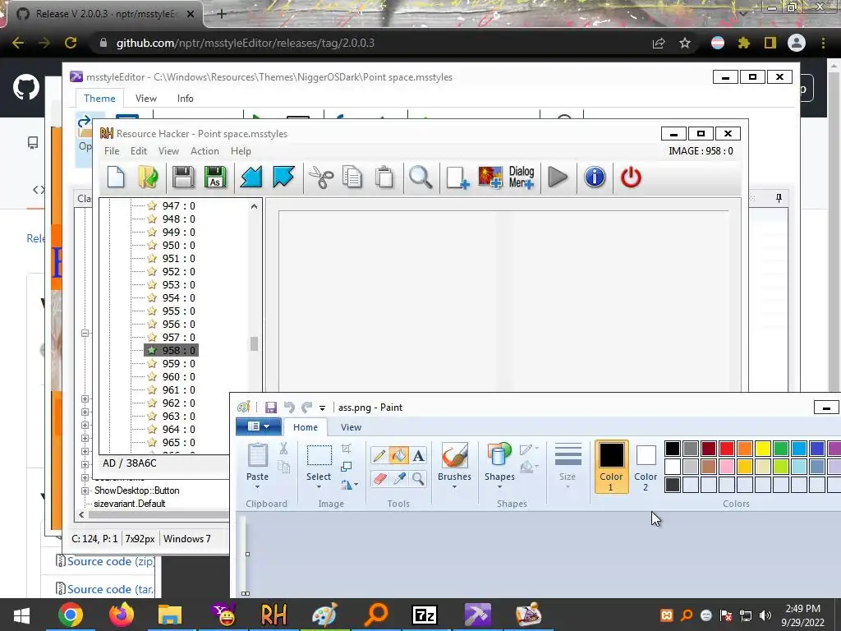The image size is (841, 631).
Task: Switch to the Info tab in msstyleEditor
Action: [185, 99]
